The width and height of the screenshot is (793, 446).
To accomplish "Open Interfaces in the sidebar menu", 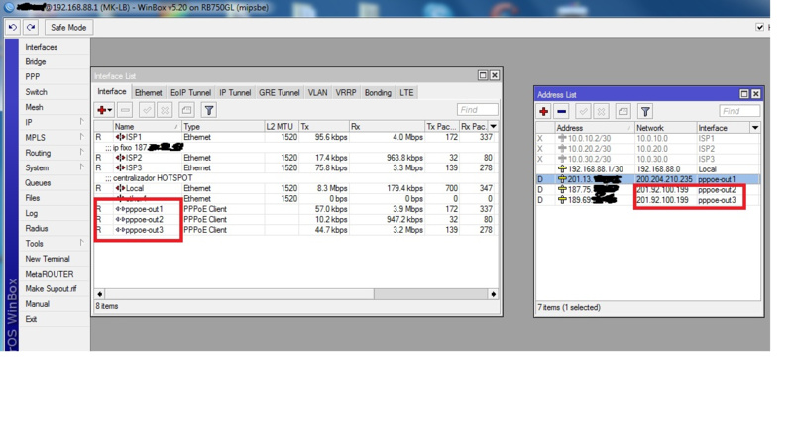I will (x=42, y=47).
